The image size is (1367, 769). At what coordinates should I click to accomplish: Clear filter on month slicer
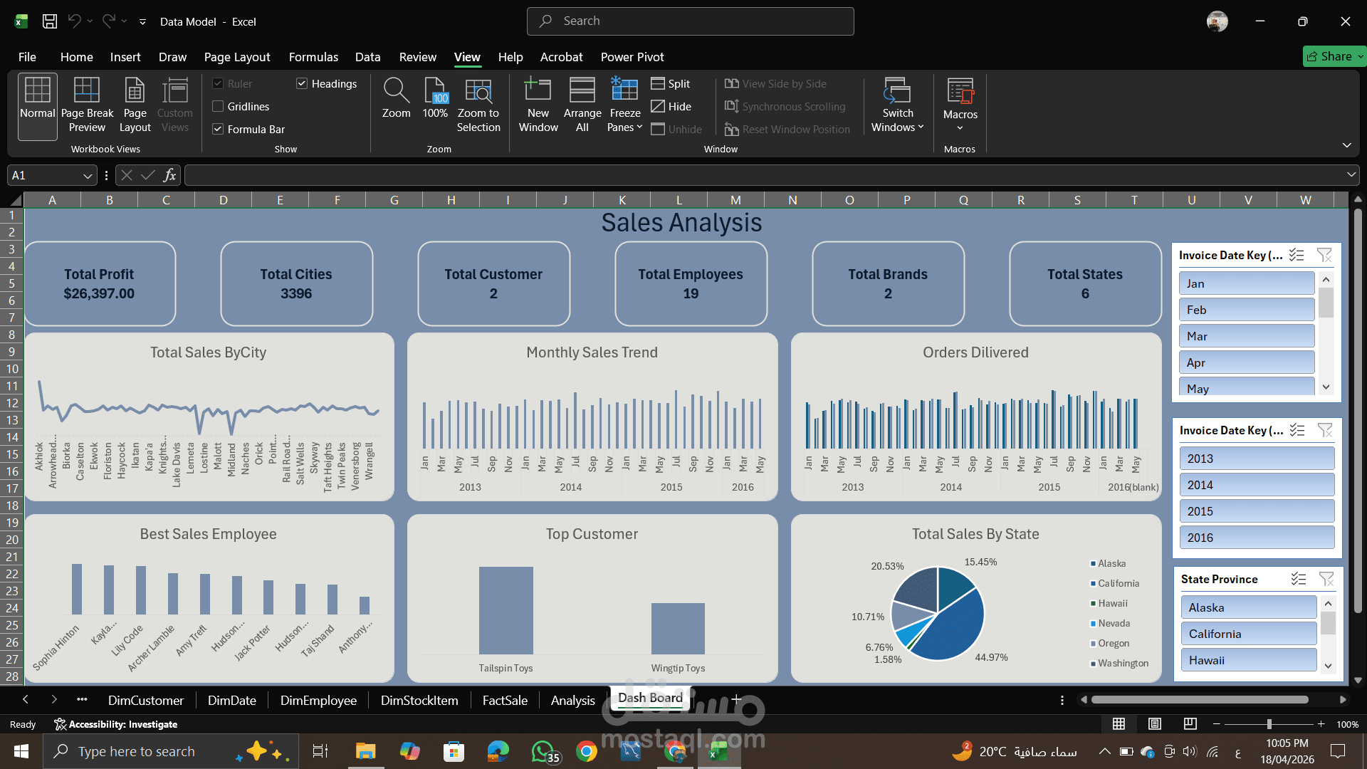(x=1324, y=255)
